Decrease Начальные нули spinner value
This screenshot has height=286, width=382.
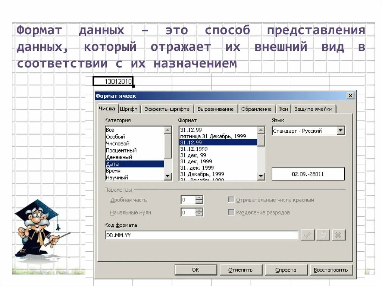pyautogui.click(x=199, y=214)
